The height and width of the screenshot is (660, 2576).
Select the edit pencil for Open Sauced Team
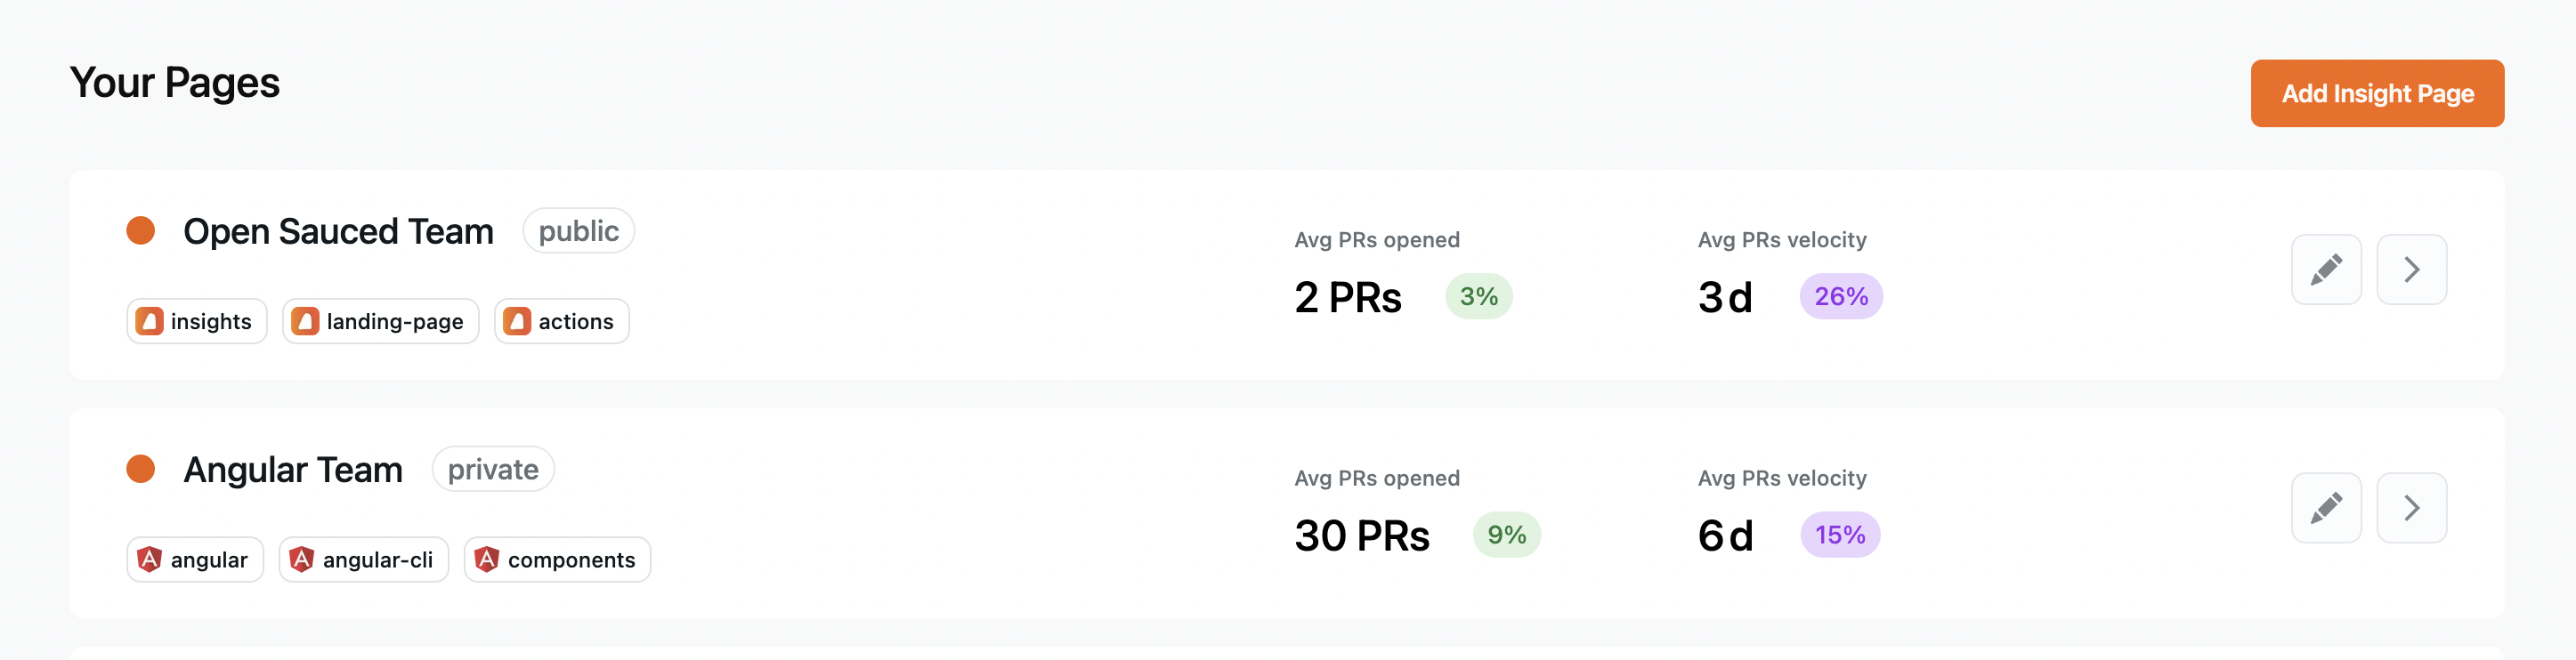pyautogui.click(x=2326, y=269)
